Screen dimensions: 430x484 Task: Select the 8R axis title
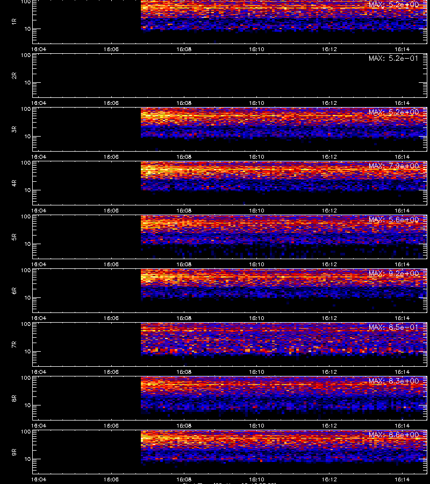click(14, 398)
